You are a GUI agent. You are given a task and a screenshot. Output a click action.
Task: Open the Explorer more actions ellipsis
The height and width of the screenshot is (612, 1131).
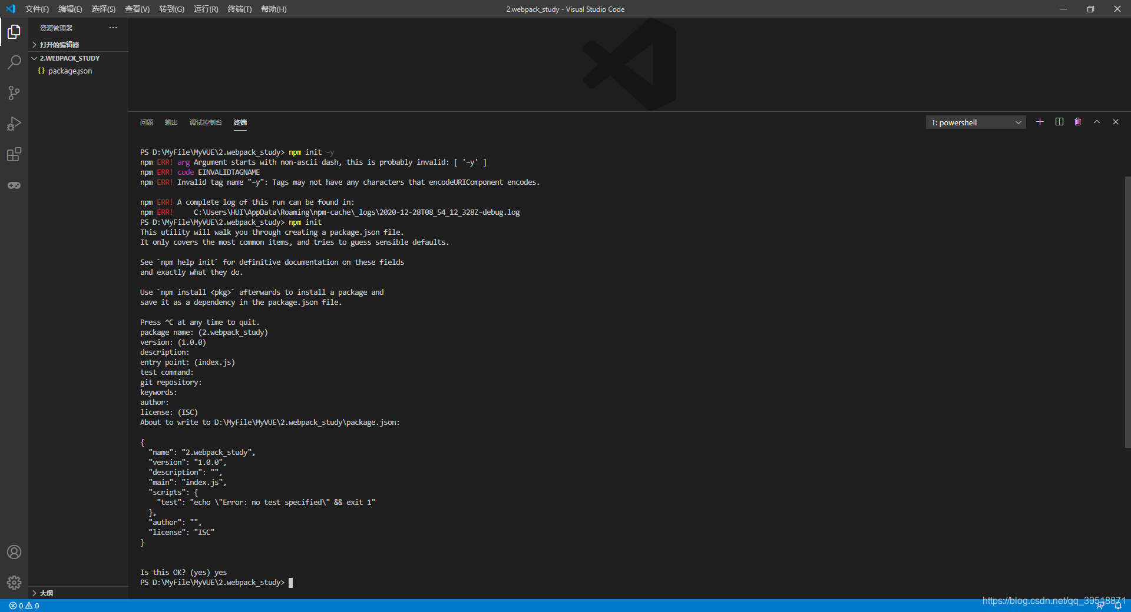(113, 28)
